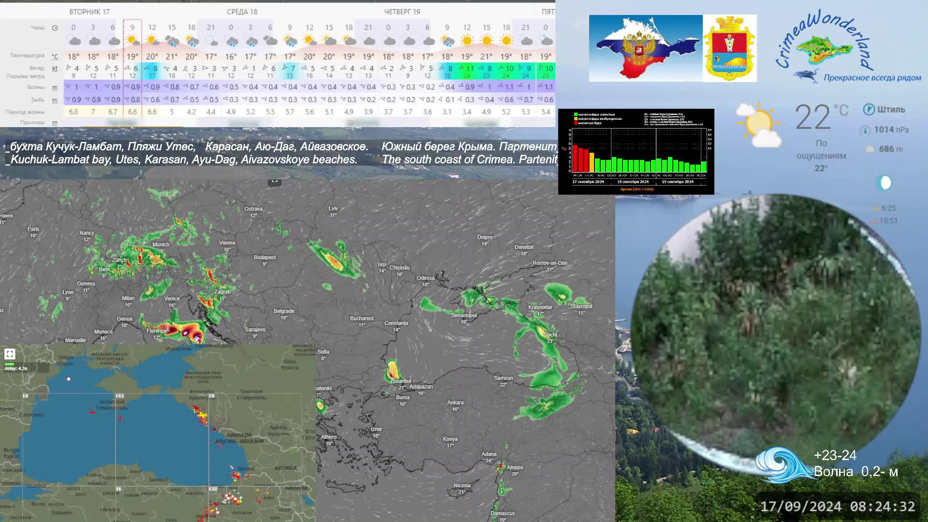This screenshot has width=928, height=522.
Task: Click the moon phase icon
Action: pos(884,183)
